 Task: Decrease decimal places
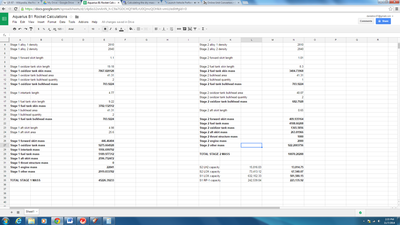click(x=49, y=29)
